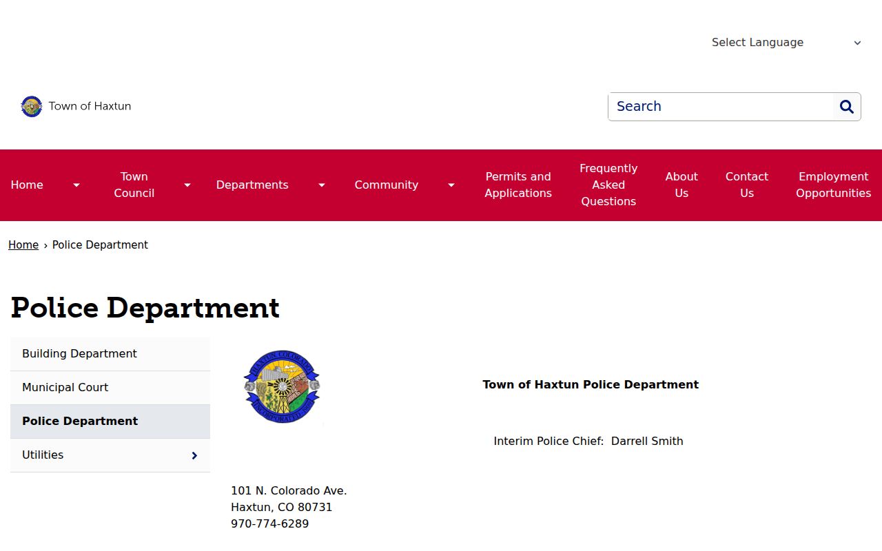Click the address 101 N. Colorado Ave.
The width and height of the screenshot is (882, 551).
tap(289, 491)
